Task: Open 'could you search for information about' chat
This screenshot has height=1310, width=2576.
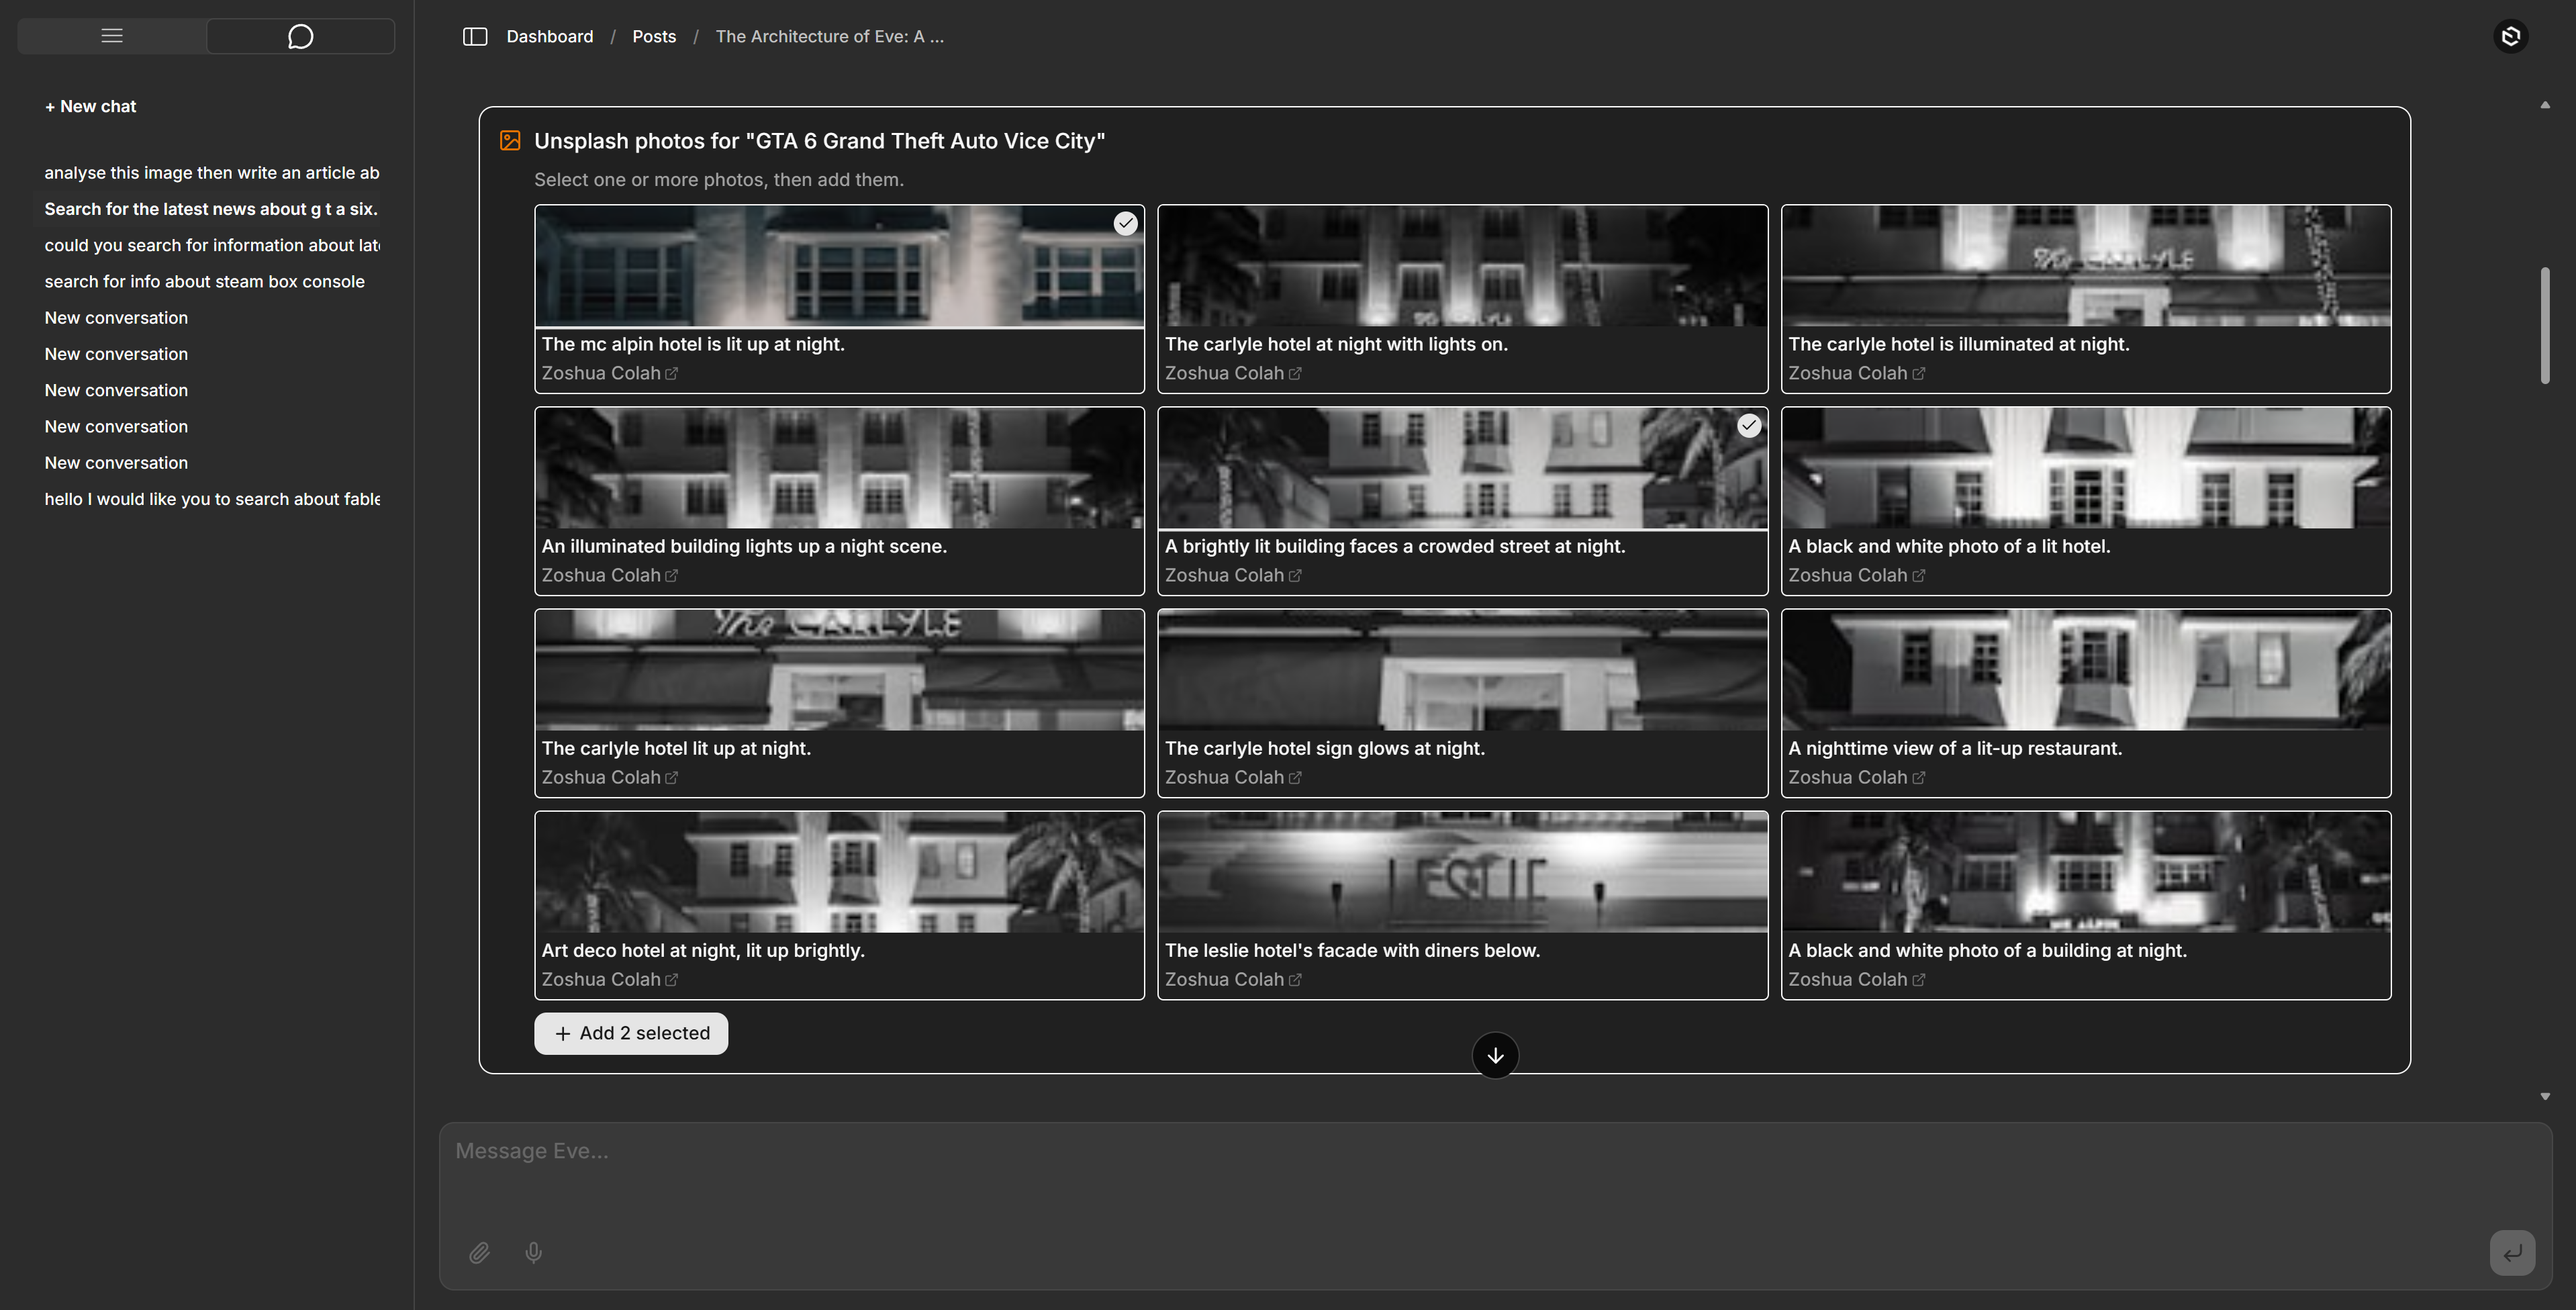Action: 212,246
